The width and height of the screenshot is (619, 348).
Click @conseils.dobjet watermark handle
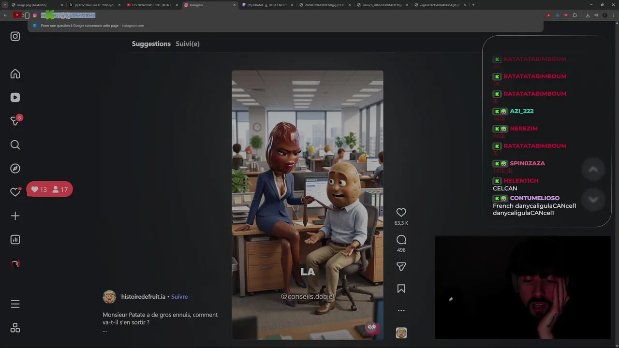point(308,296)
